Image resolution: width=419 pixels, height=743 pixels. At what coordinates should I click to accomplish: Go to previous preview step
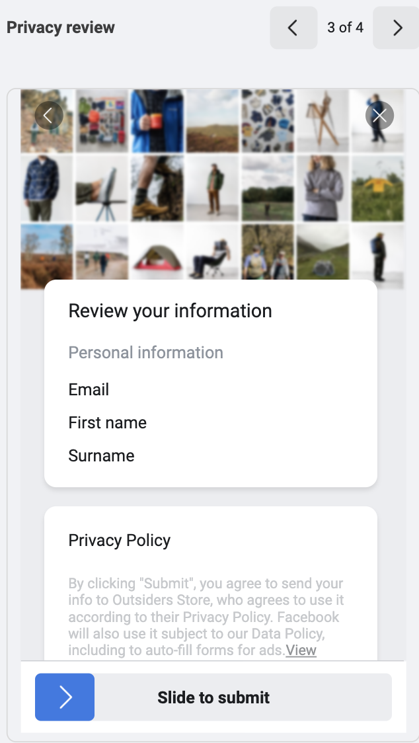(293, 28)
